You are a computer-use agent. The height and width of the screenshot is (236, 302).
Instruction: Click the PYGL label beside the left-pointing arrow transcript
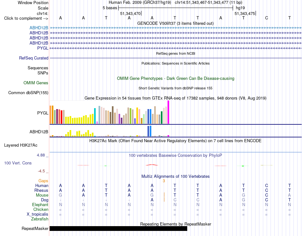43,48
